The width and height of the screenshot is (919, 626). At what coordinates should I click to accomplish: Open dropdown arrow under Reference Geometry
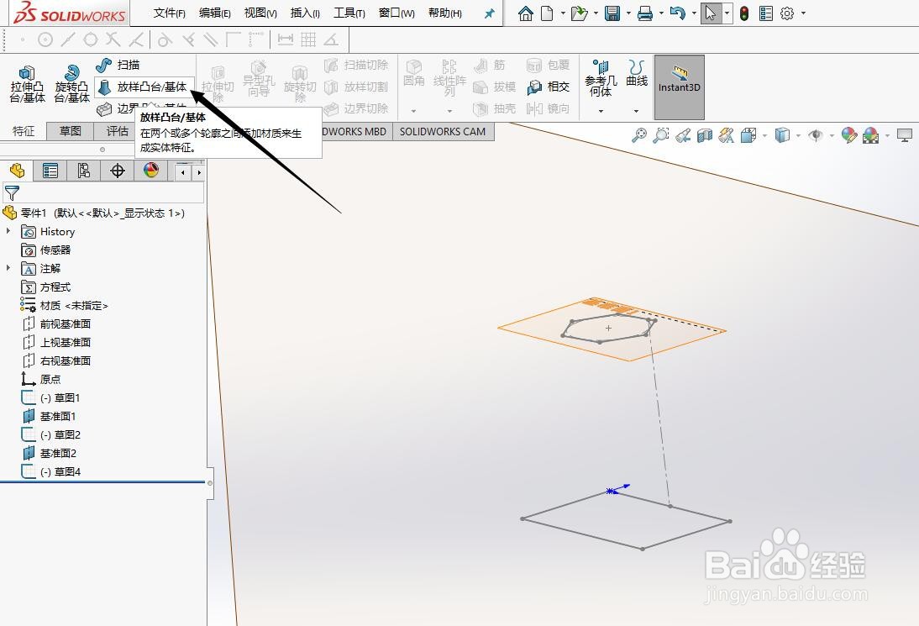[x=601, y=111]
